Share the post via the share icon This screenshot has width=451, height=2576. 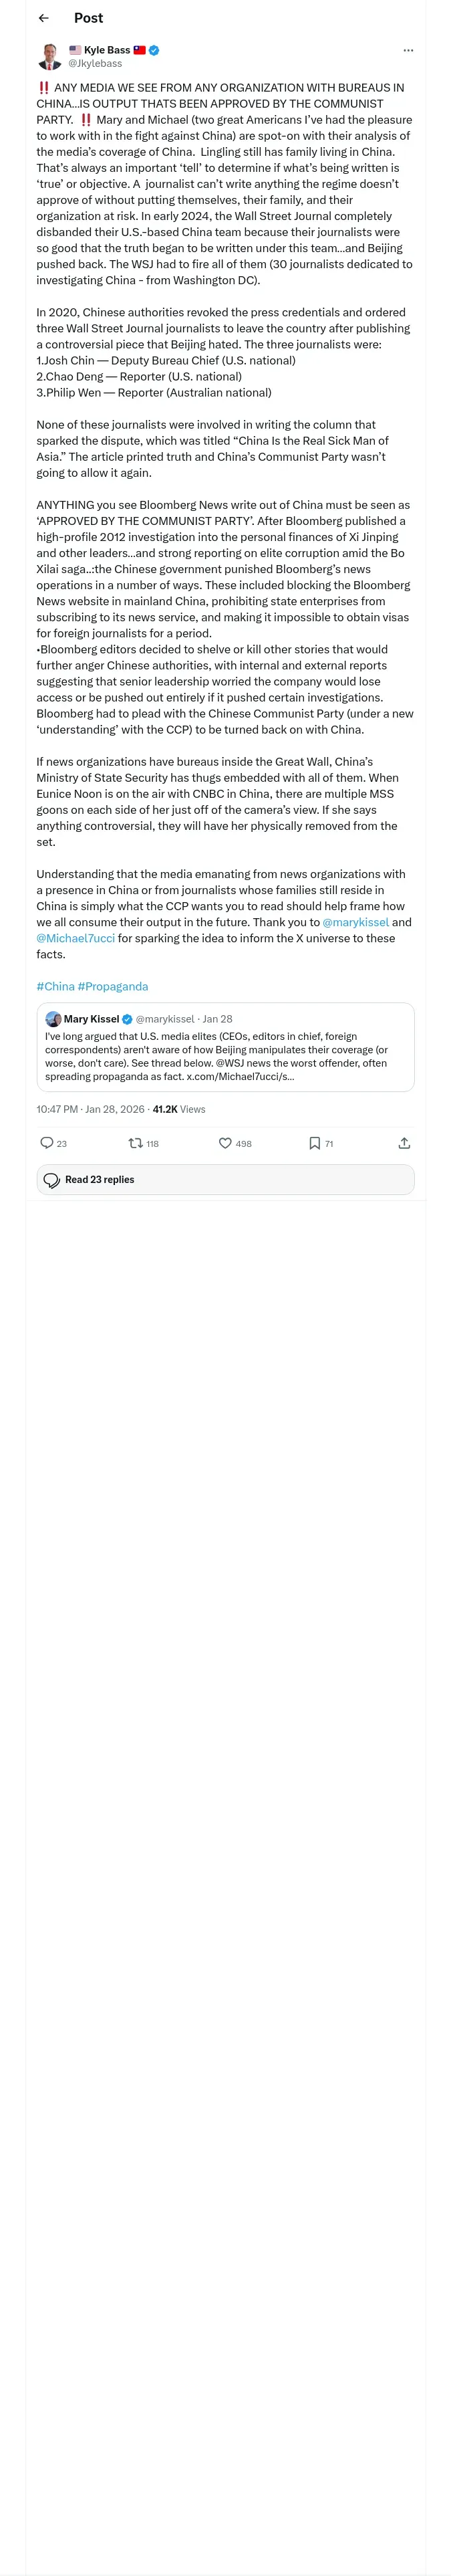pos(404,1143)
